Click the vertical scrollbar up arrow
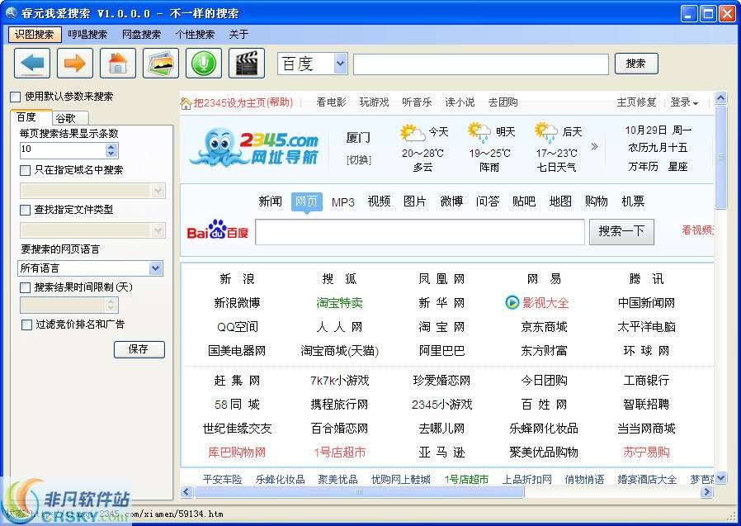The height and width of the screenshot is (526, 741). point(720,98)
